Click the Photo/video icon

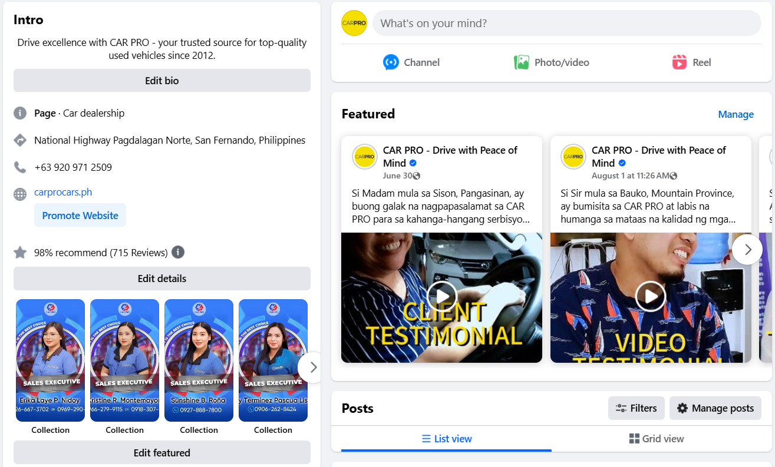pos(521,62)
